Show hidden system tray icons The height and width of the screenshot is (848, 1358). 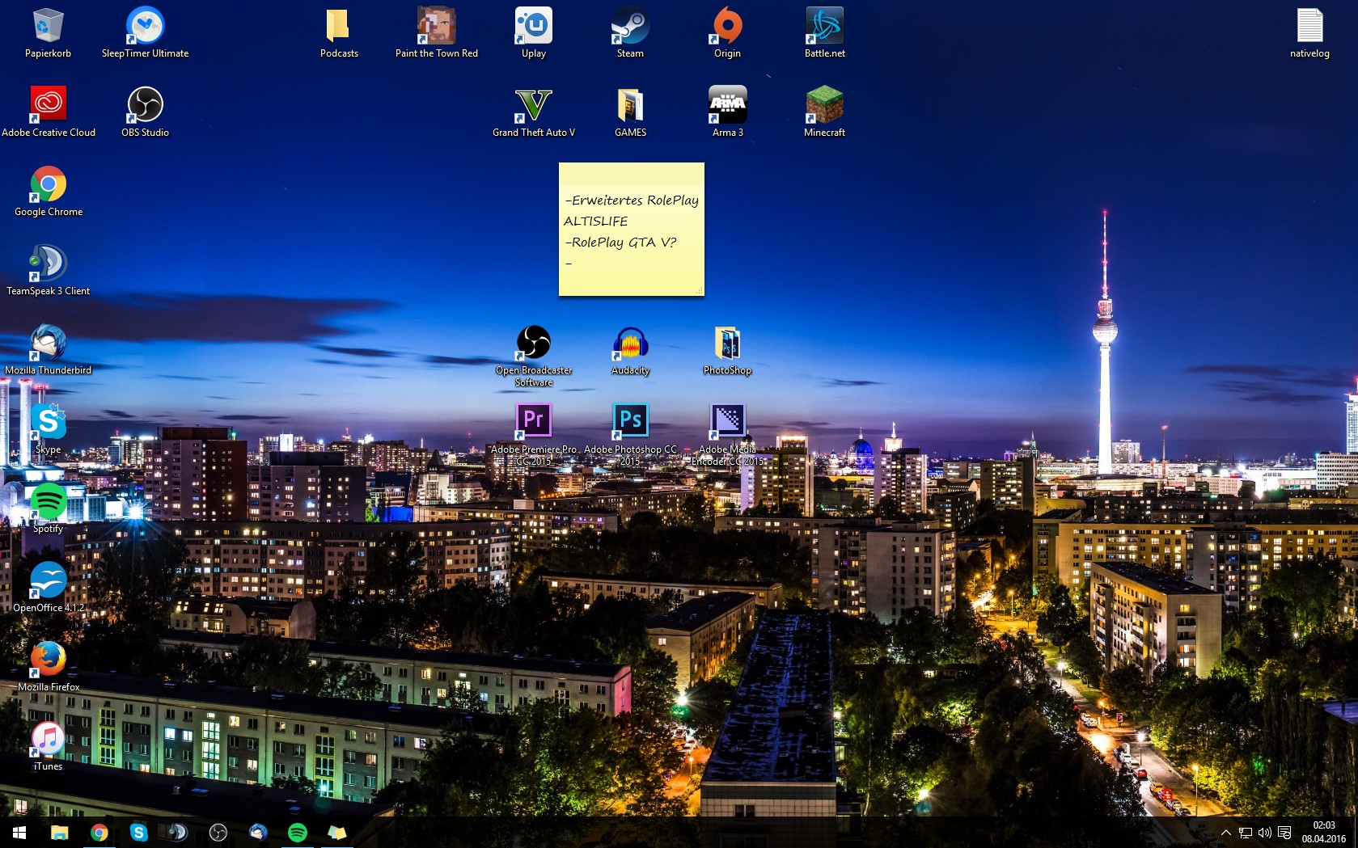(1225, 833)
